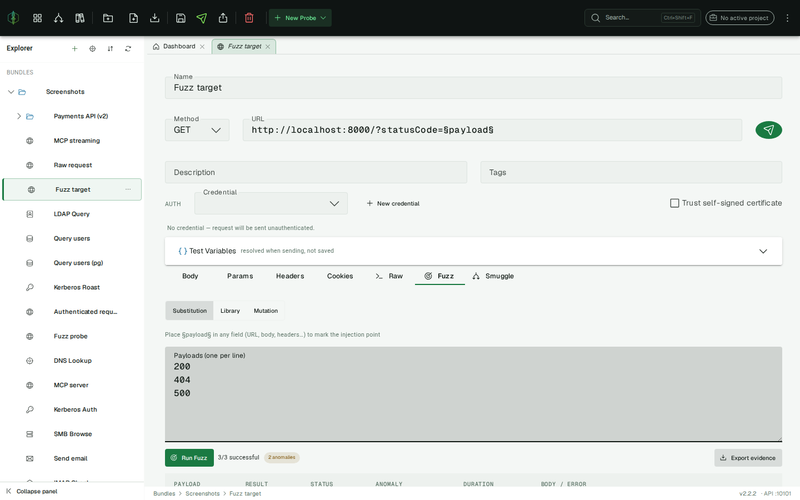Screen dimensions: 800x500
Task: Click the Name field containing Fuzz target
Action: pyautogui.click(x=473, y=88)
